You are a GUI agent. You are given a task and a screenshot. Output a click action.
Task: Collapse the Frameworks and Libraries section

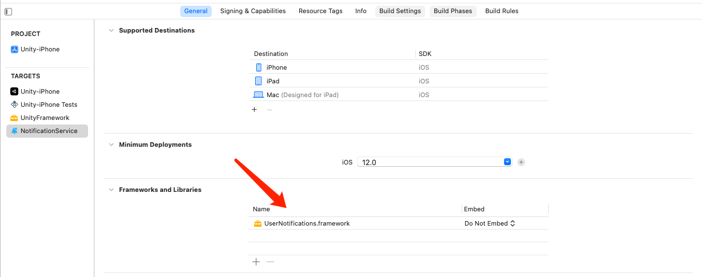pos(111,190)
